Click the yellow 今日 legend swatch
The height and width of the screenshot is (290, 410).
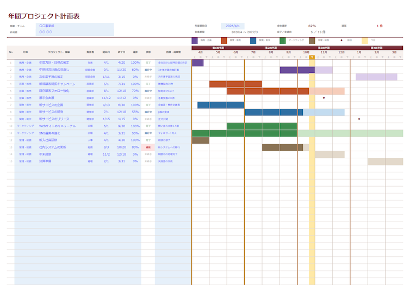tap(365, 40)
